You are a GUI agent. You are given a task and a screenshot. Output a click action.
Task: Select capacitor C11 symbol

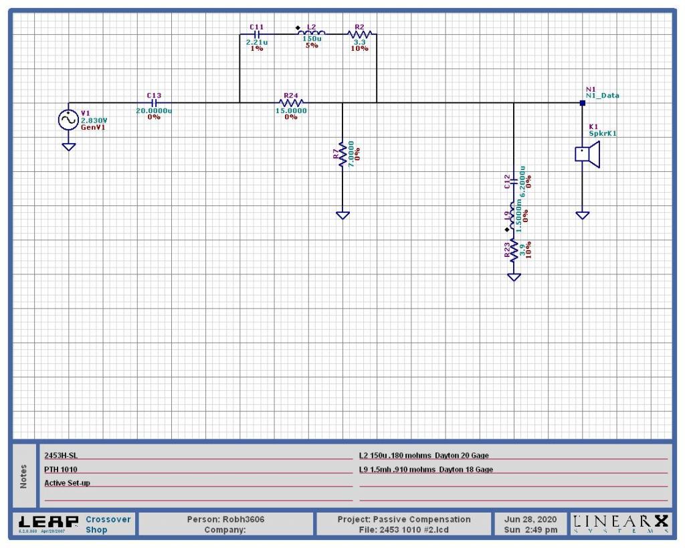tap(257, 34)
